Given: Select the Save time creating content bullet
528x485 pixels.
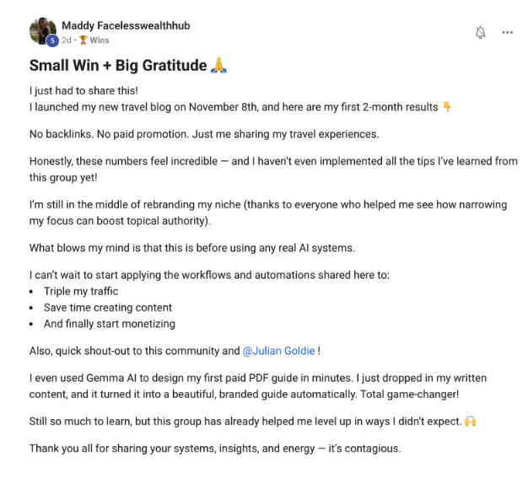Looking at the screenshot, I should [x=107, y=308].
